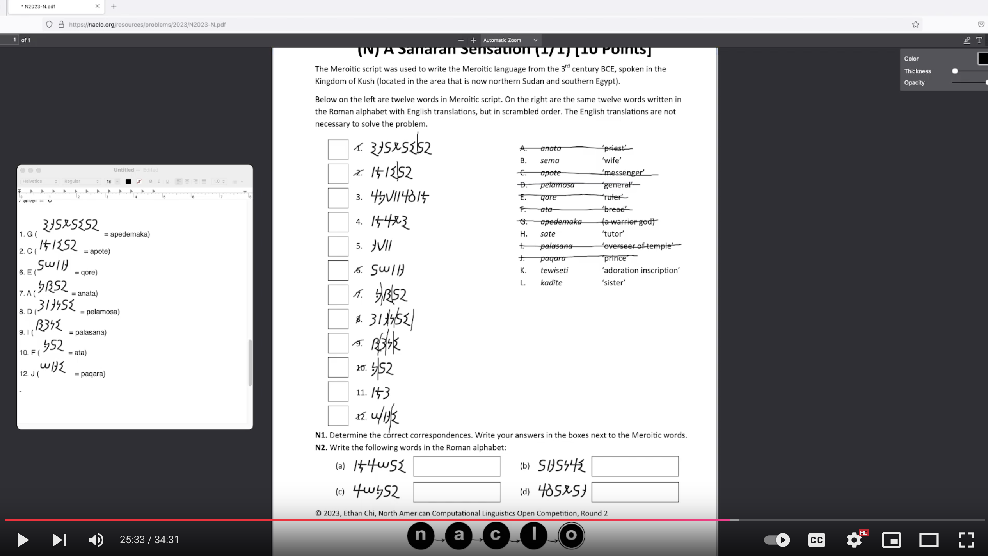The image size is (988, 556).
Task: Check the answer box for word 3
Action: 338,198
